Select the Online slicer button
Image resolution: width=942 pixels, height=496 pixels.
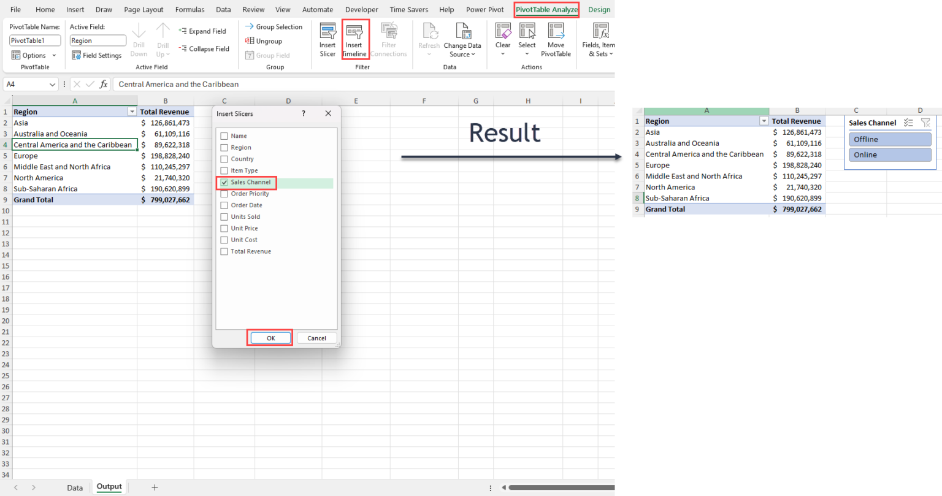tap(890, 155)
